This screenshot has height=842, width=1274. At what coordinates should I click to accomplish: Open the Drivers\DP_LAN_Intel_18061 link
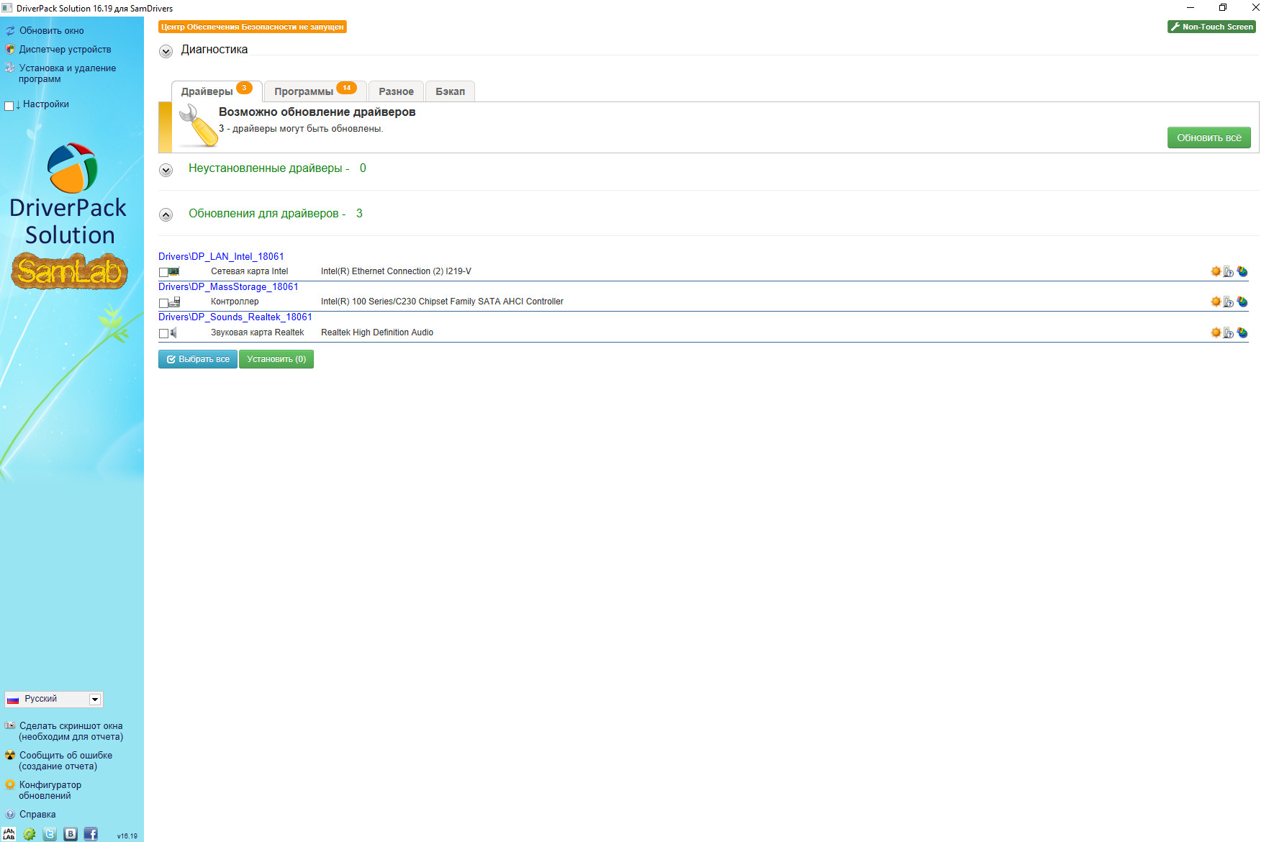click(x=221, y=256)
